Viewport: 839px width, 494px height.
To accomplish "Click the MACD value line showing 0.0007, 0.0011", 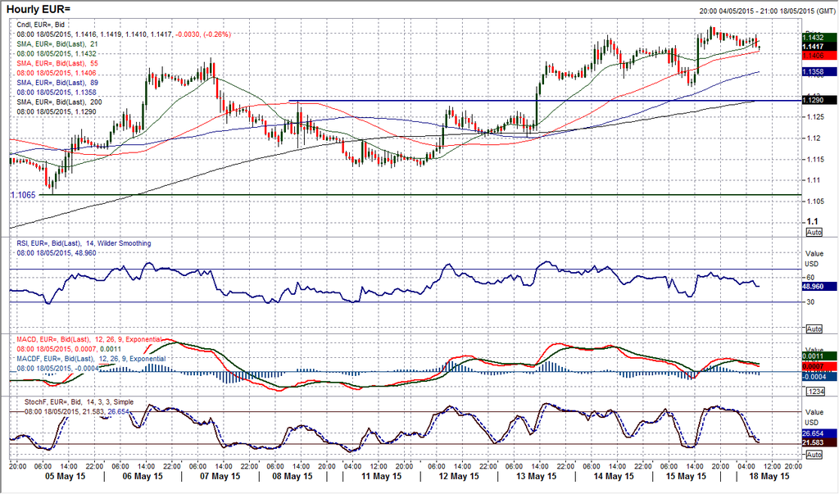I will click(69, 349).
